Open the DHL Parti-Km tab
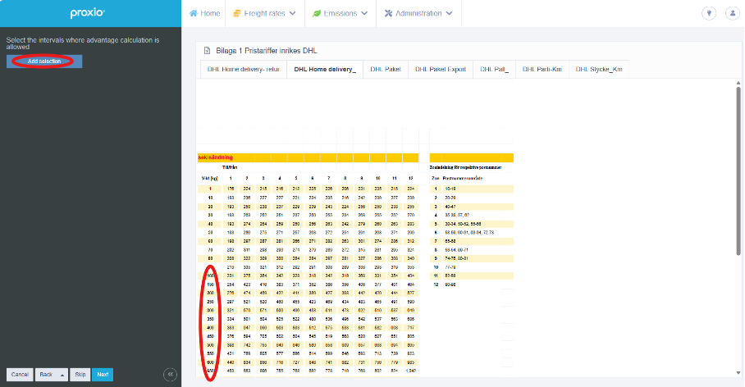Image resolution: width=745 pixels, height=387 pixels. [x=542, y=70]
